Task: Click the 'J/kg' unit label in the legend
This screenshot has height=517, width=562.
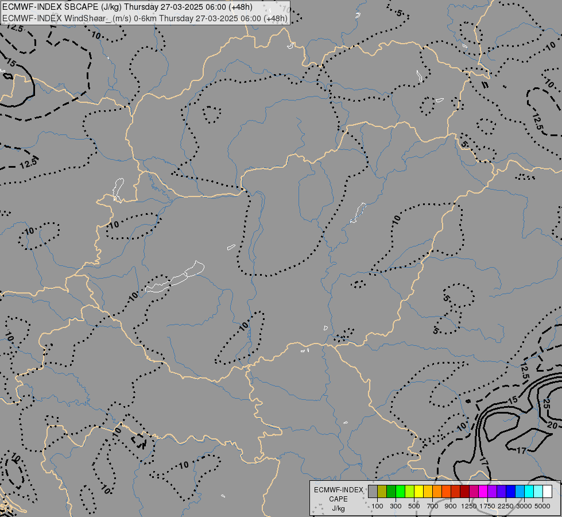Action: (x=338, y=509)
